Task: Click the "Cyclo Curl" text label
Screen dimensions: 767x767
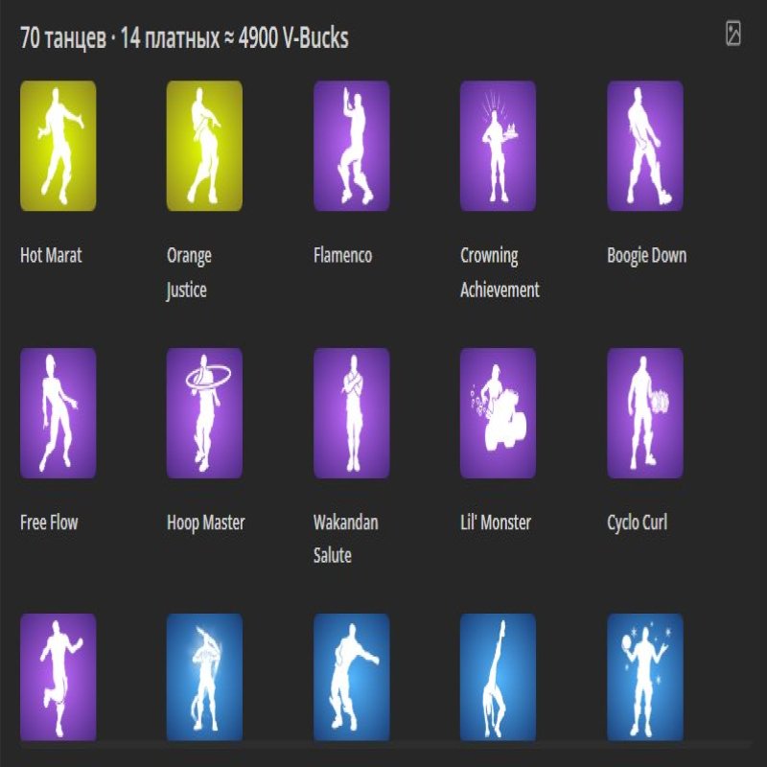Action: click(637, 523)
